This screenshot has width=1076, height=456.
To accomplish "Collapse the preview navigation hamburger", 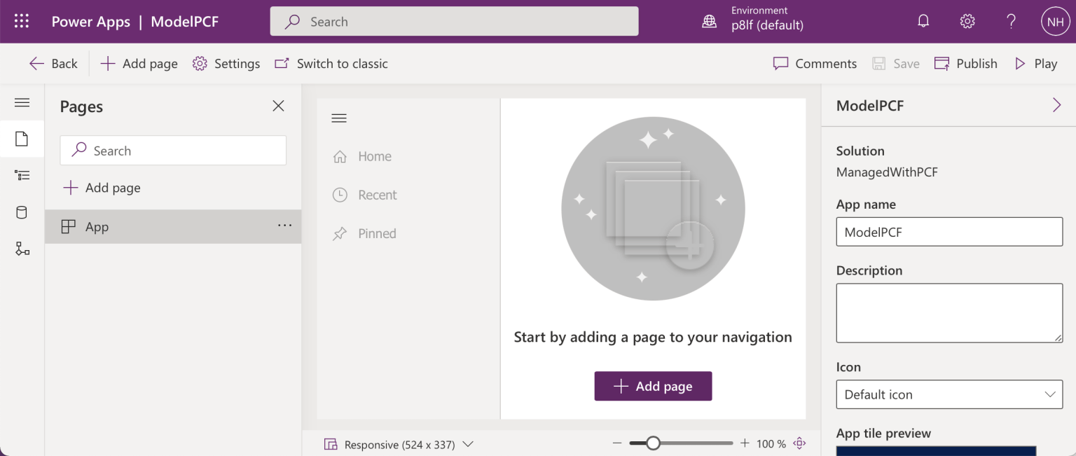I will (x=339, y=118).
